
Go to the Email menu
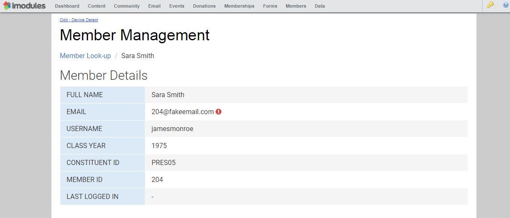154,6
